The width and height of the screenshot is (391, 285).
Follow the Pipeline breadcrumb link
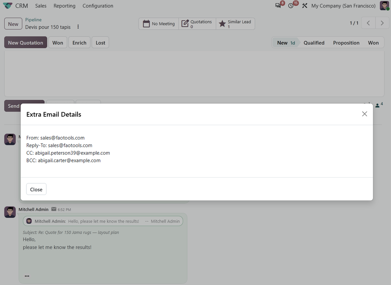33,20
